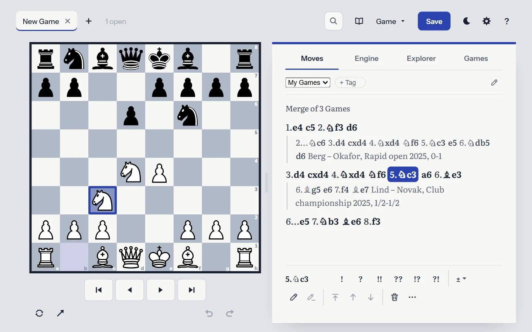Click the Save button
Image resolution: width=532 pixels, height=332 pixels.
coord(434,21)
